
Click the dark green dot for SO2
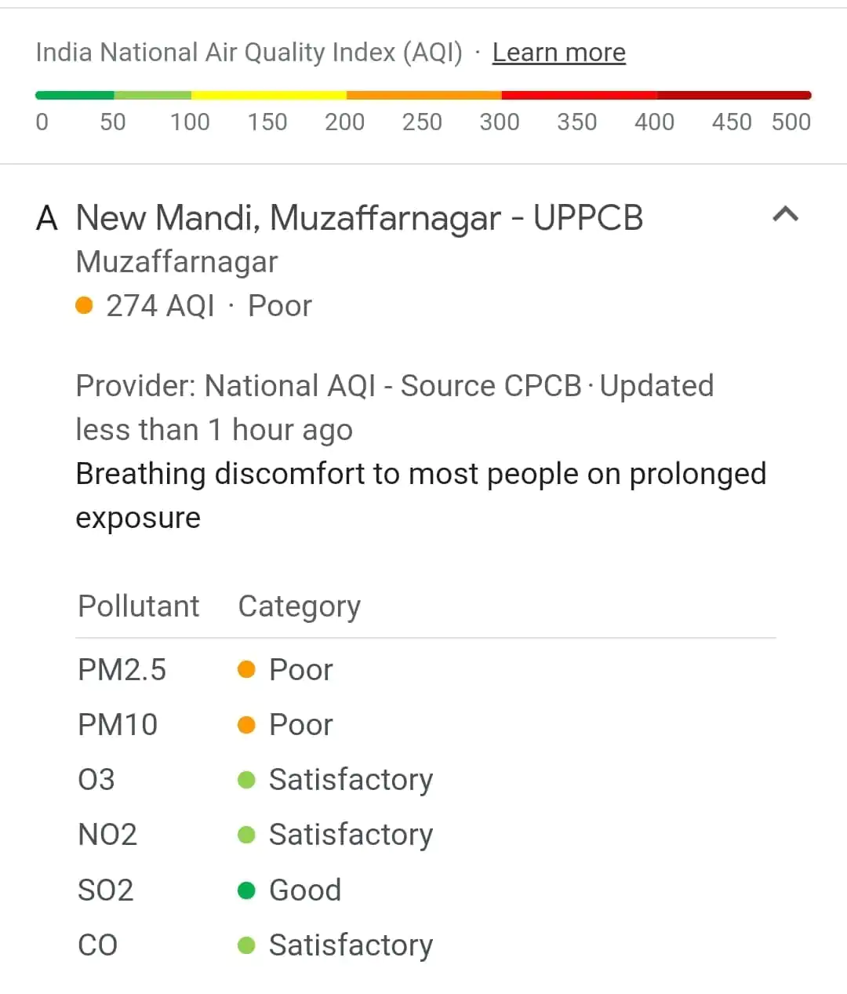pos(246,890)
